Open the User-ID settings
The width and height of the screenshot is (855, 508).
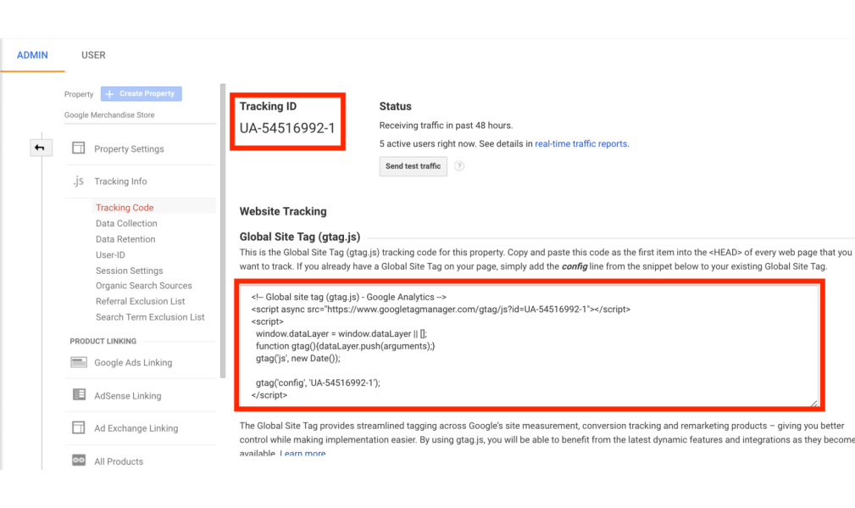[x=110, y=254]
